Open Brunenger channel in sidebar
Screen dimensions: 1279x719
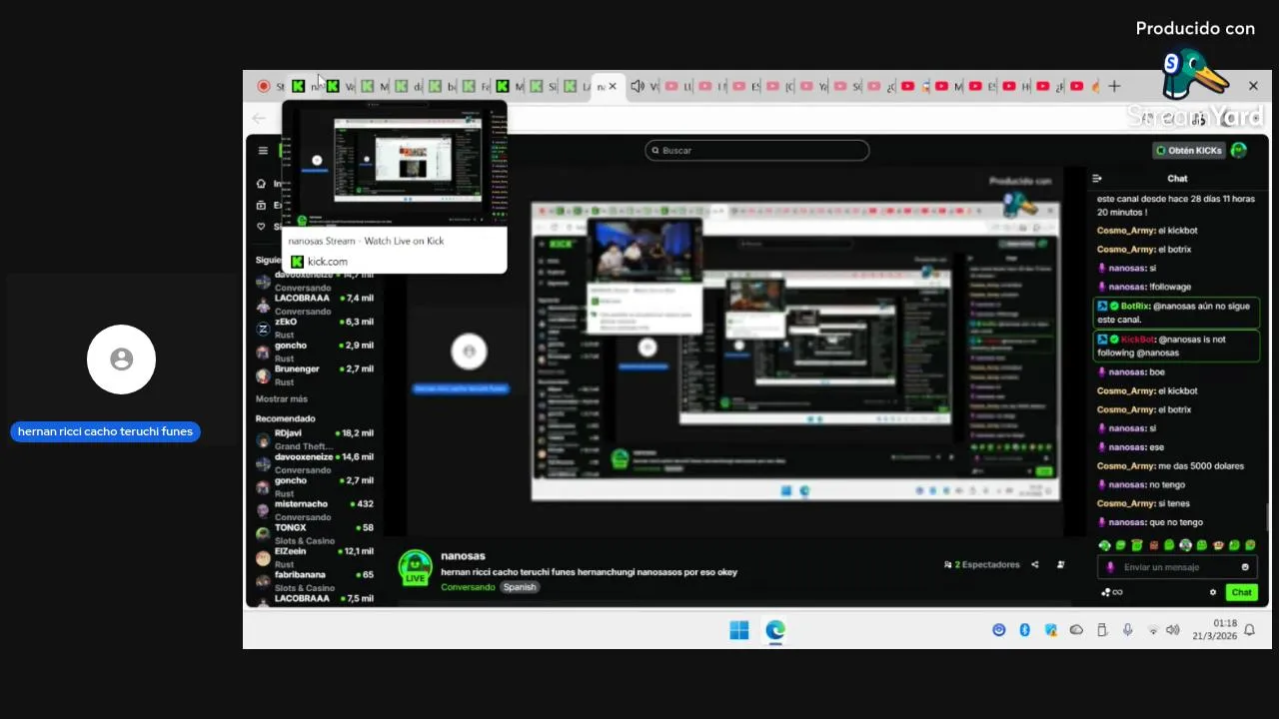click(315, 374)
